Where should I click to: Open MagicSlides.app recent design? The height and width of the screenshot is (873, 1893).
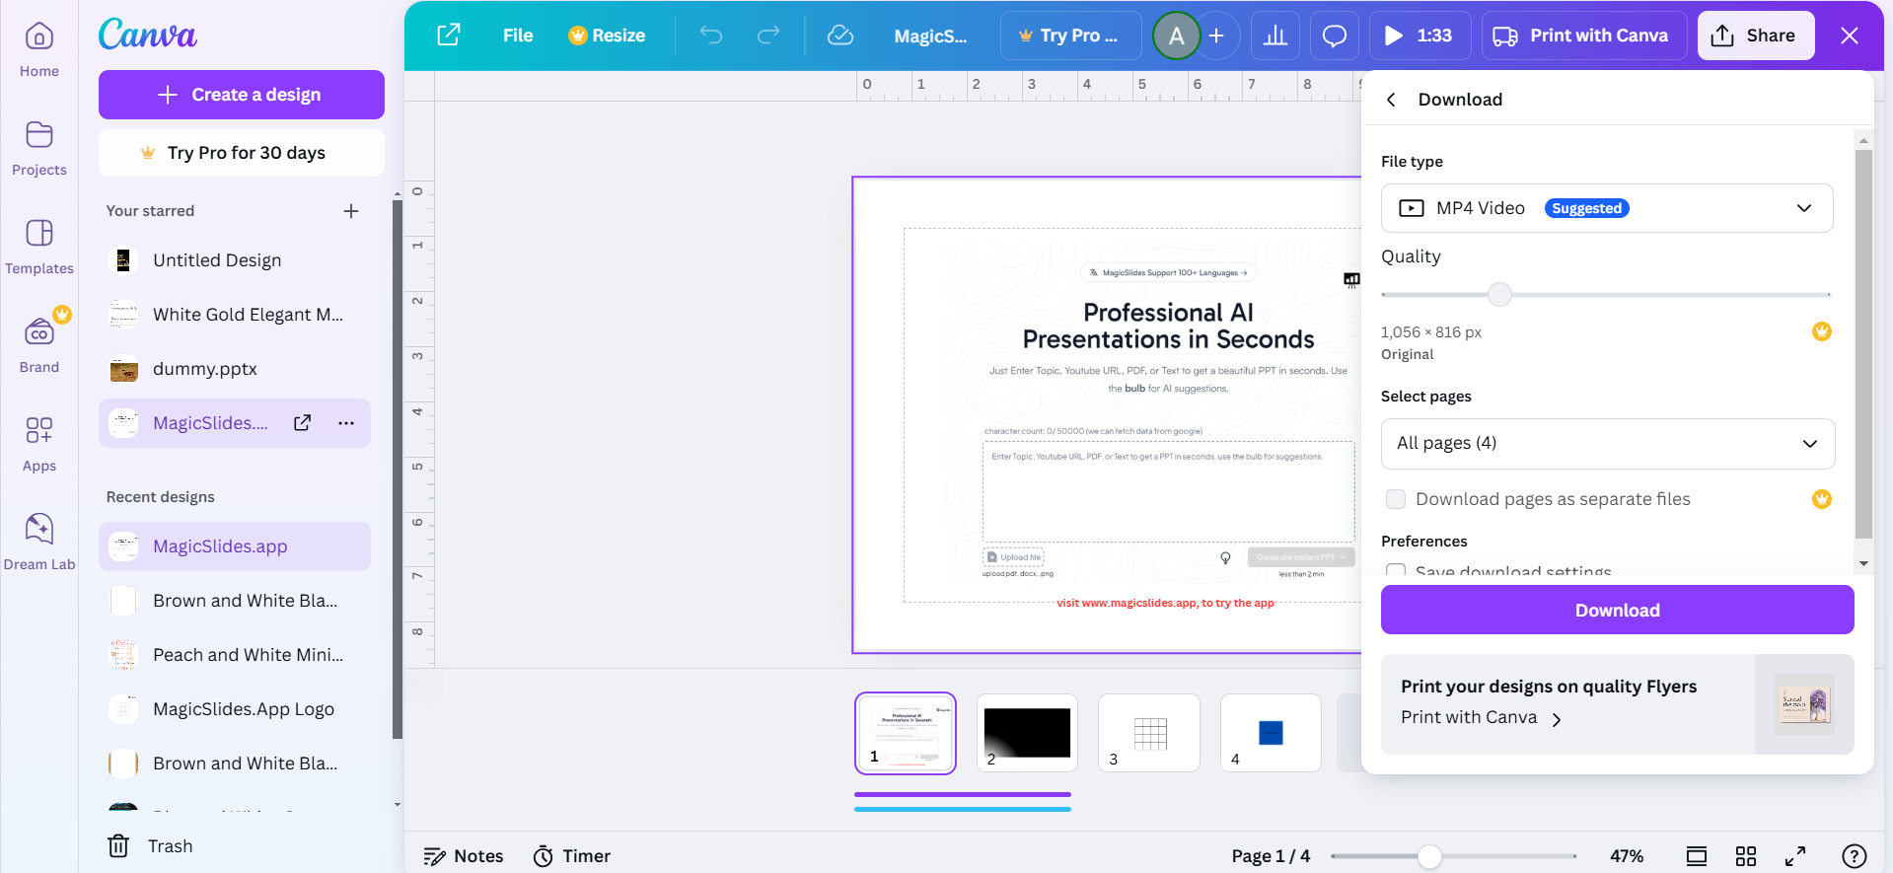click(235, 546)
